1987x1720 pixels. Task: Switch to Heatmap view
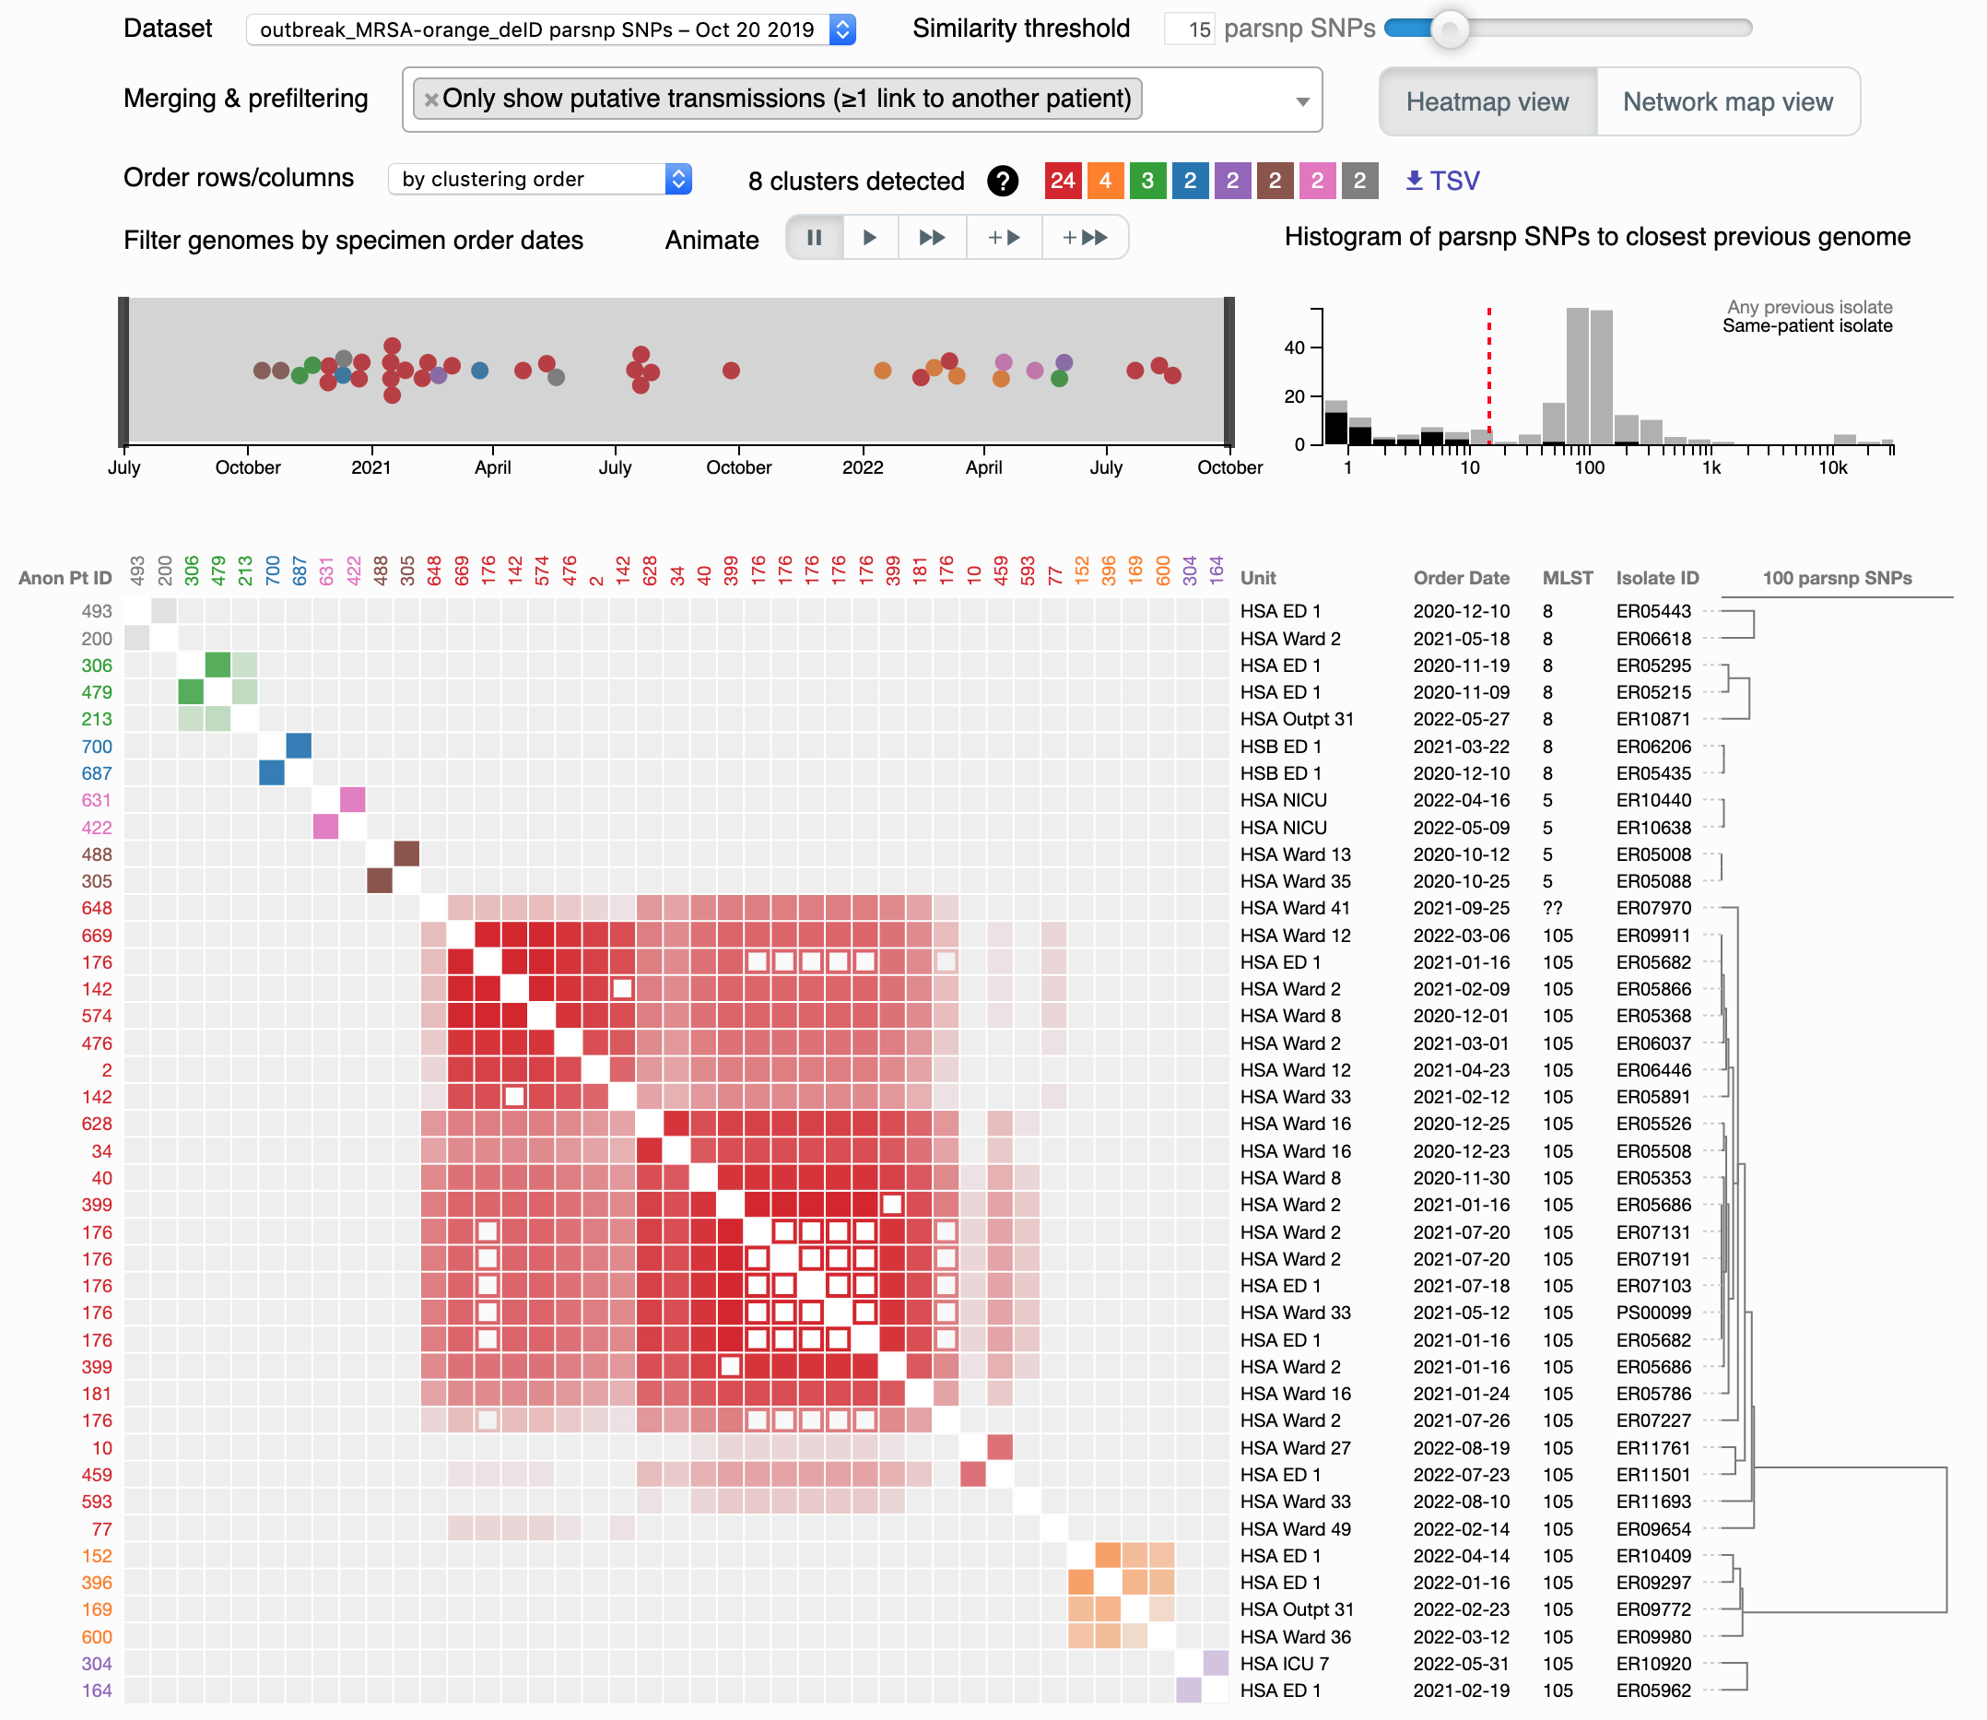pyautogui.click(x=1487, y=101)
